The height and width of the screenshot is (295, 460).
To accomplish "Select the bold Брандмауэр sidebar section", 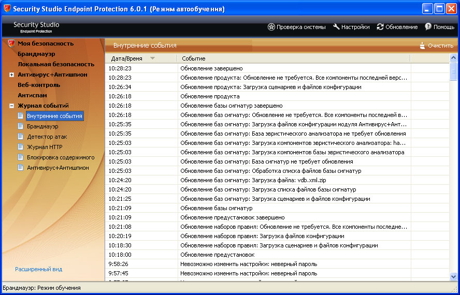I will (x=36, y=54).
